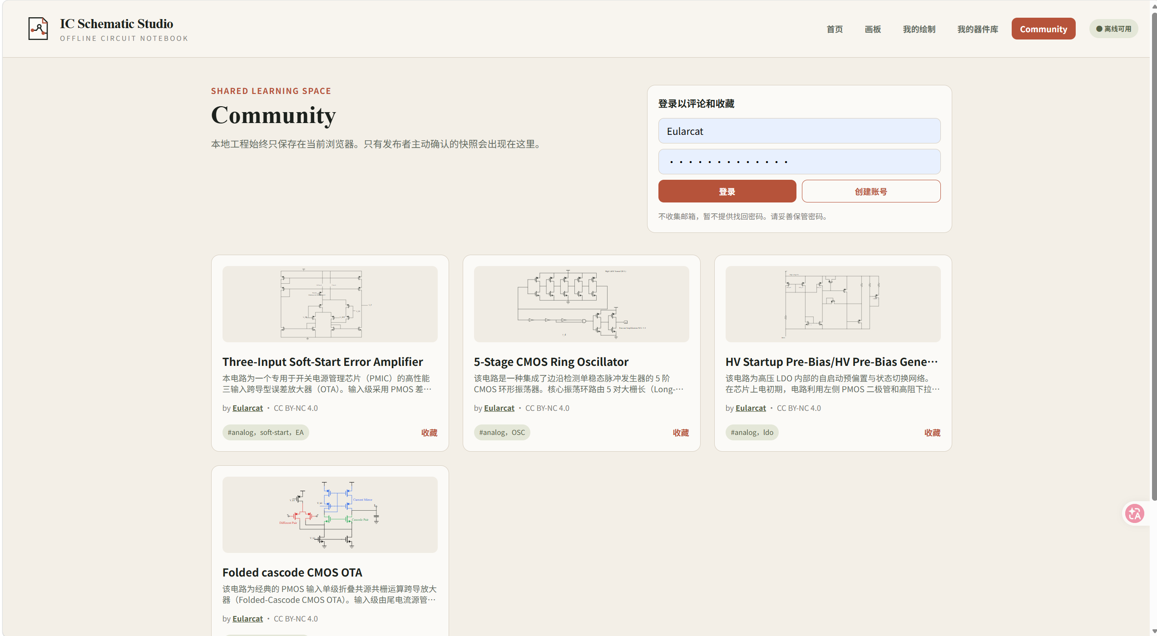The width and height of the screenshot is (1157, 636).
Task: Click the 登录 button
Action: [x=727, y=192]
